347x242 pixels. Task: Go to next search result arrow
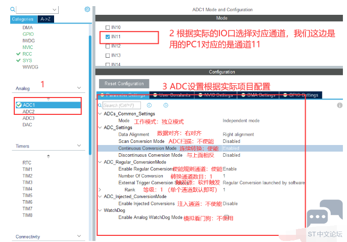pyautogui.click(x=166, y=105)
